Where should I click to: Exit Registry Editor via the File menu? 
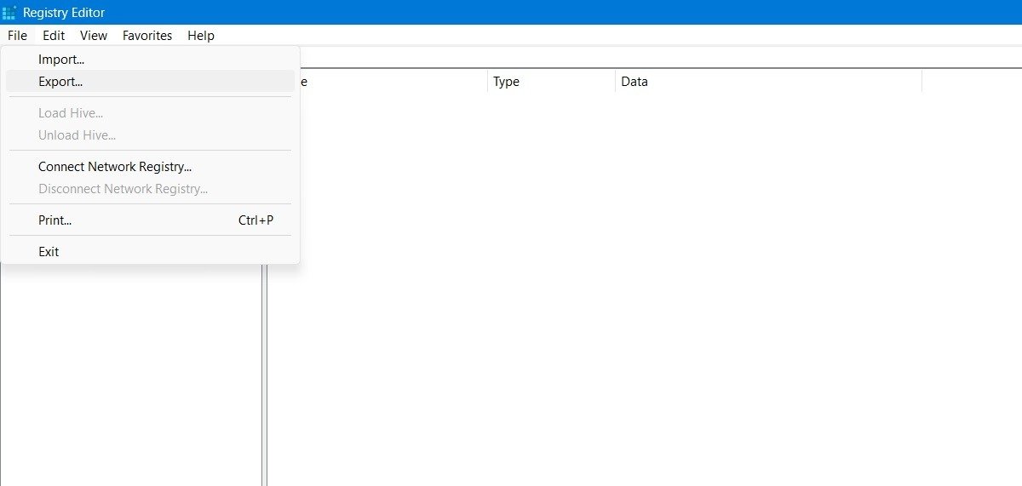pyautogui.click(x=49, y=252)
